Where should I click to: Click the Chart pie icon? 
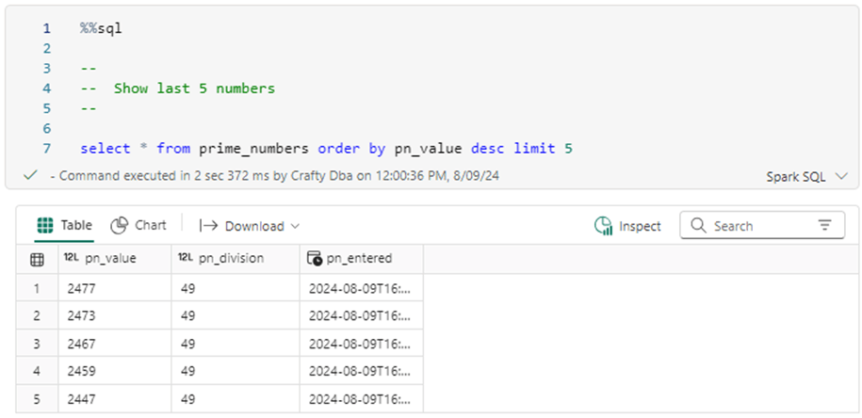120,226
